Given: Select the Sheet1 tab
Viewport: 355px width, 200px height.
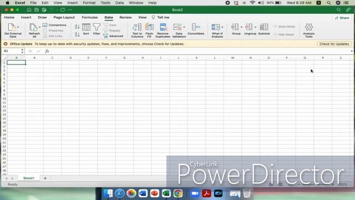Looking at the screenshot, I should pos(29,178).
